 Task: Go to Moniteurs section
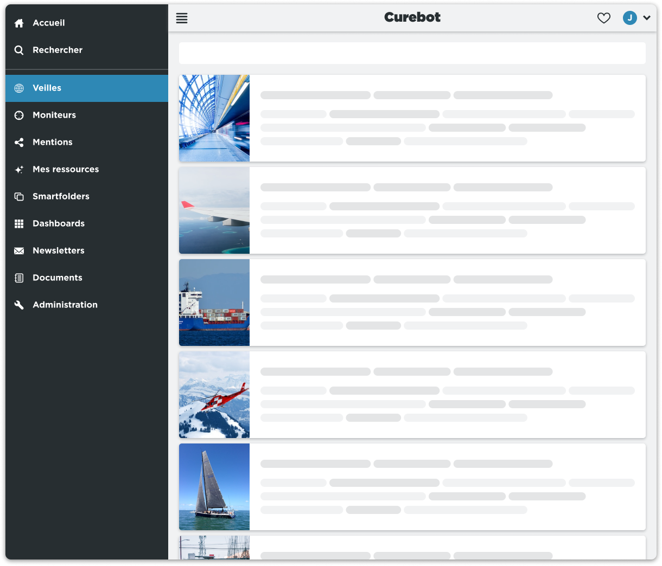coord(87,115)
